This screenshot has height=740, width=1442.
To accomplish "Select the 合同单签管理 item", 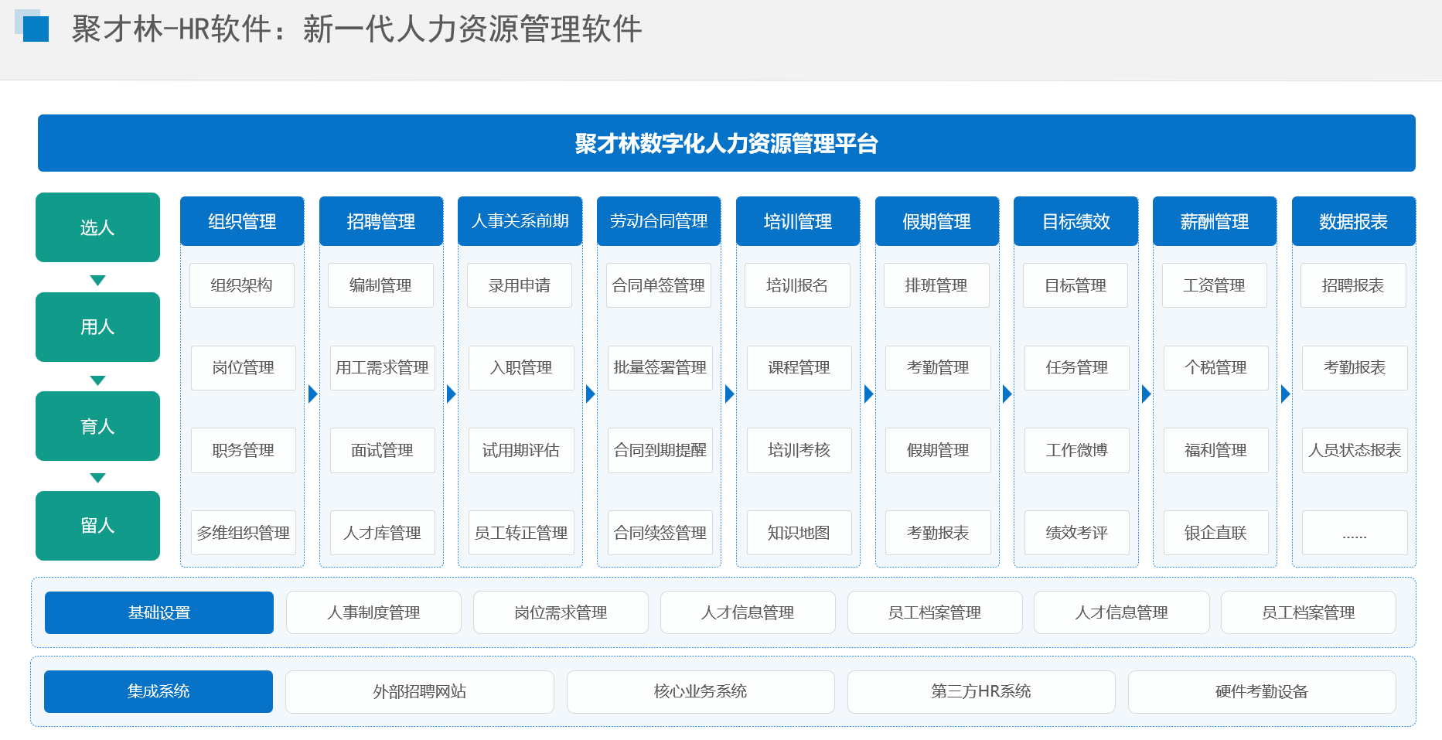I will point(659,285).
